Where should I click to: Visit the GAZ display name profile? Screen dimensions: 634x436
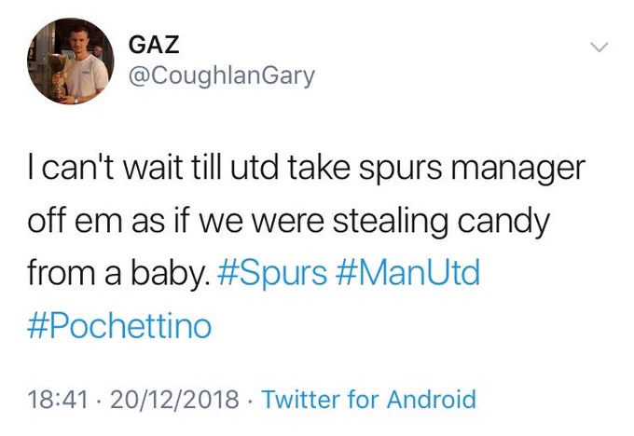click(x=154, y=45)
